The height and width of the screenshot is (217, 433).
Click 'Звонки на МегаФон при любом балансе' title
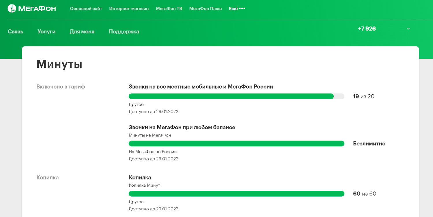click(x=182, y=127)
